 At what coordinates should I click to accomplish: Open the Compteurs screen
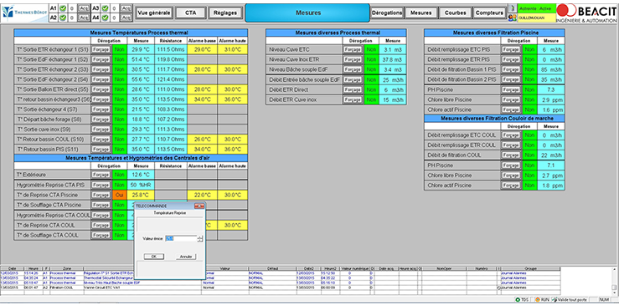coord(489,13)
